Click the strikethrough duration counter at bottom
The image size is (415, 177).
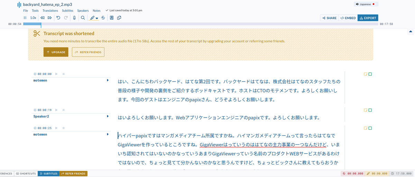353,174
